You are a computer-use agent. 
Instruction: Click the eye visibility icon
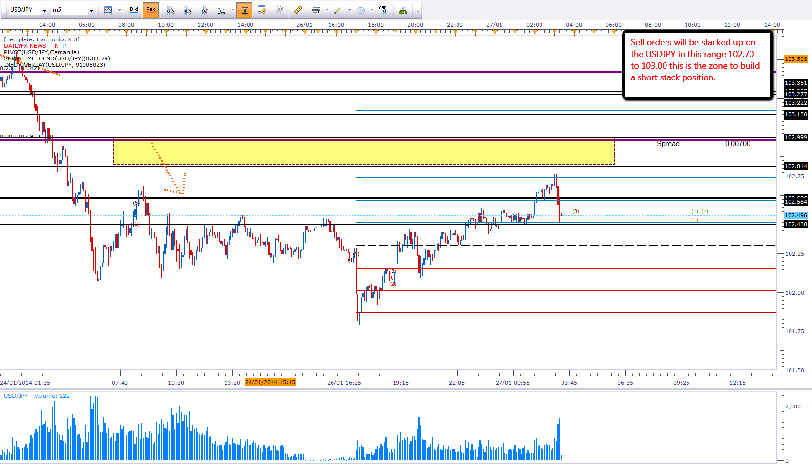click(280, 10)
